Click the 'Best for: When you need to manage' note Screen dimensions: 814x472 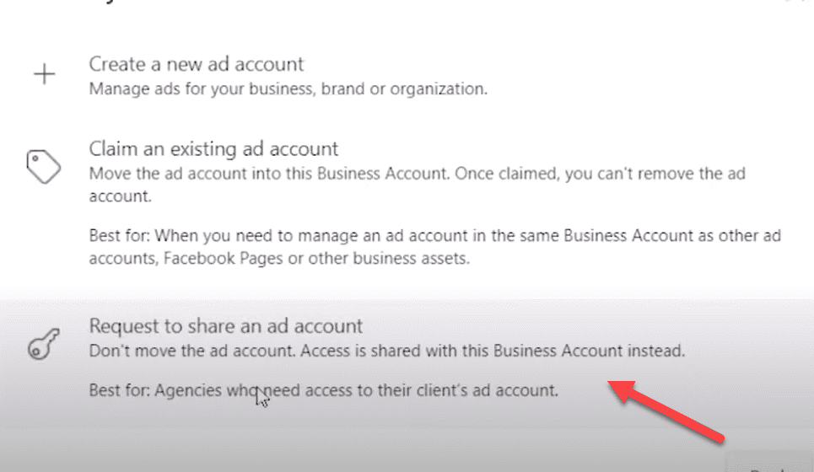click(435, 247)
